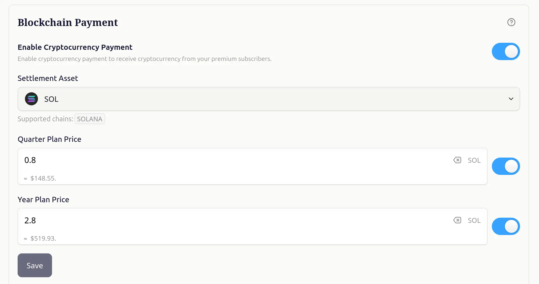Click into the Year Plan Price 2.8 field
This screenshot has width=539, height=284.
tap(217, 220)
